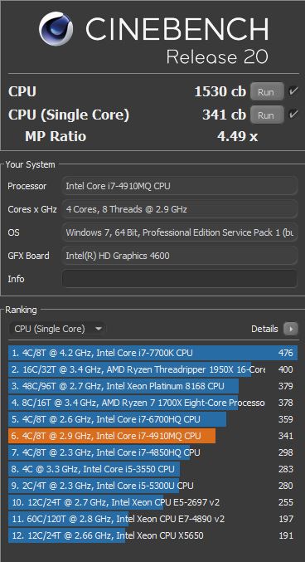The height and width of the screenshot is (562, 305).
Task: Select ranking row 3 Xeon Platinum 8168
Action: pyautogui.click(x=152, y=386)
